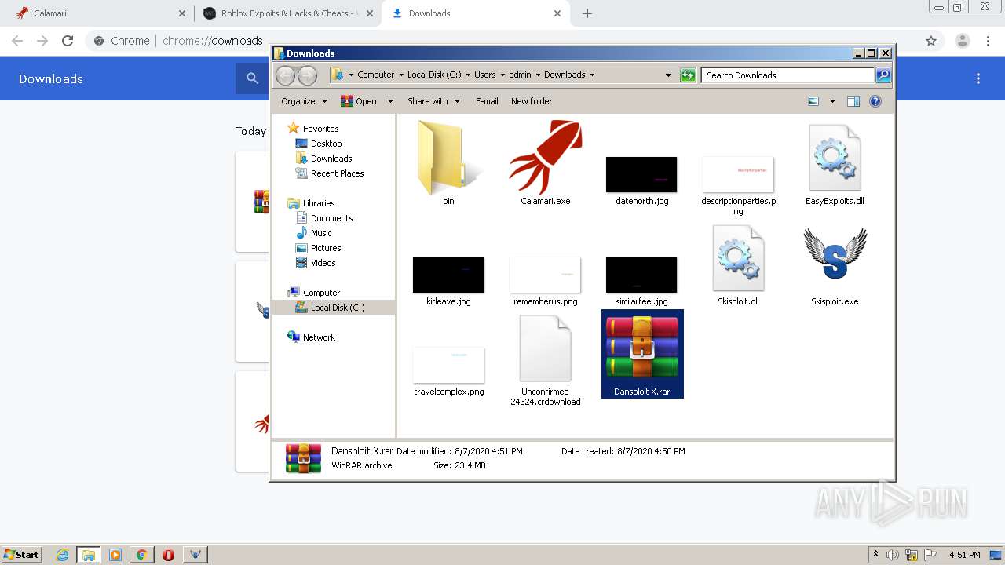This screenshot has height=565, width=1005.
Task: Expand the view options dropdown arrow
Action: coord(832,101)
